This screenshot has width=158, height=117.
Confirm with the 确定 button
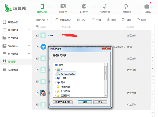[x=85, y=102]
